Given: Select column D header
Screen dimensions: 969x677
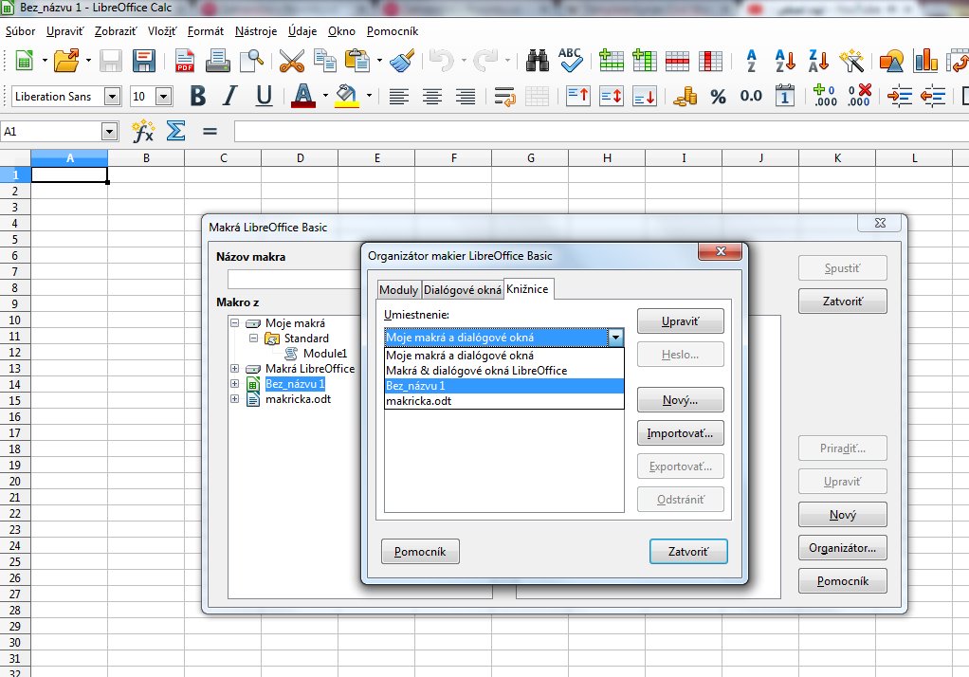Looking at the screenshot, I should 300,158.
